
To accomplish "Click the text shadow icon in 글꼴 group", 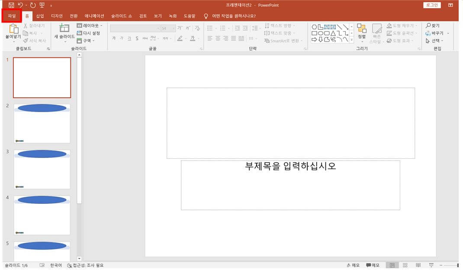I will 137,38.
